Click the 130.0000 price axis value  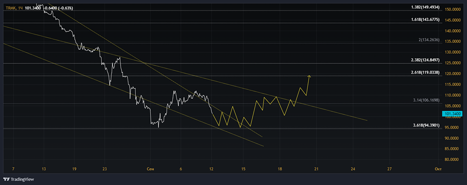[453, 52]
